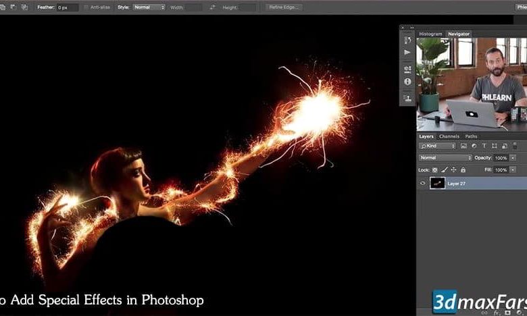Open the Opacity slider arrow
The image size is (527, 316).
pos(513,158)
